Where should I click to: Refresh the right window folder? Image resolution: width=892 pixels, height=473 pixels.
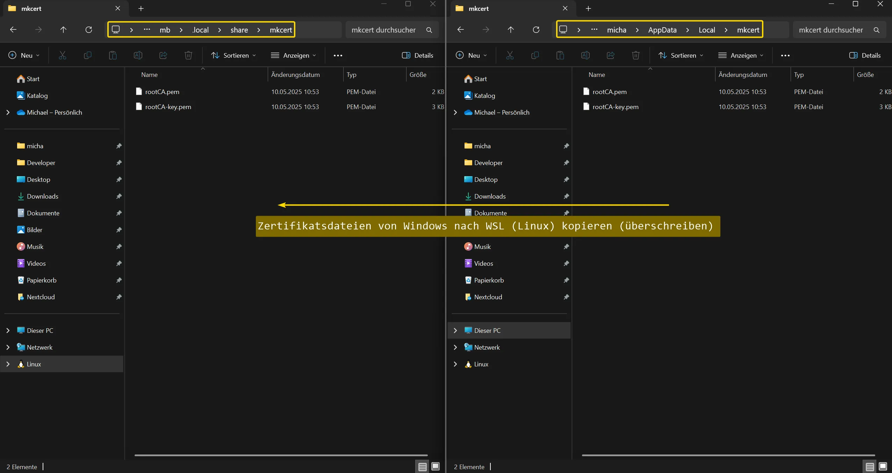pyautogui.click(x=536, y=30)
